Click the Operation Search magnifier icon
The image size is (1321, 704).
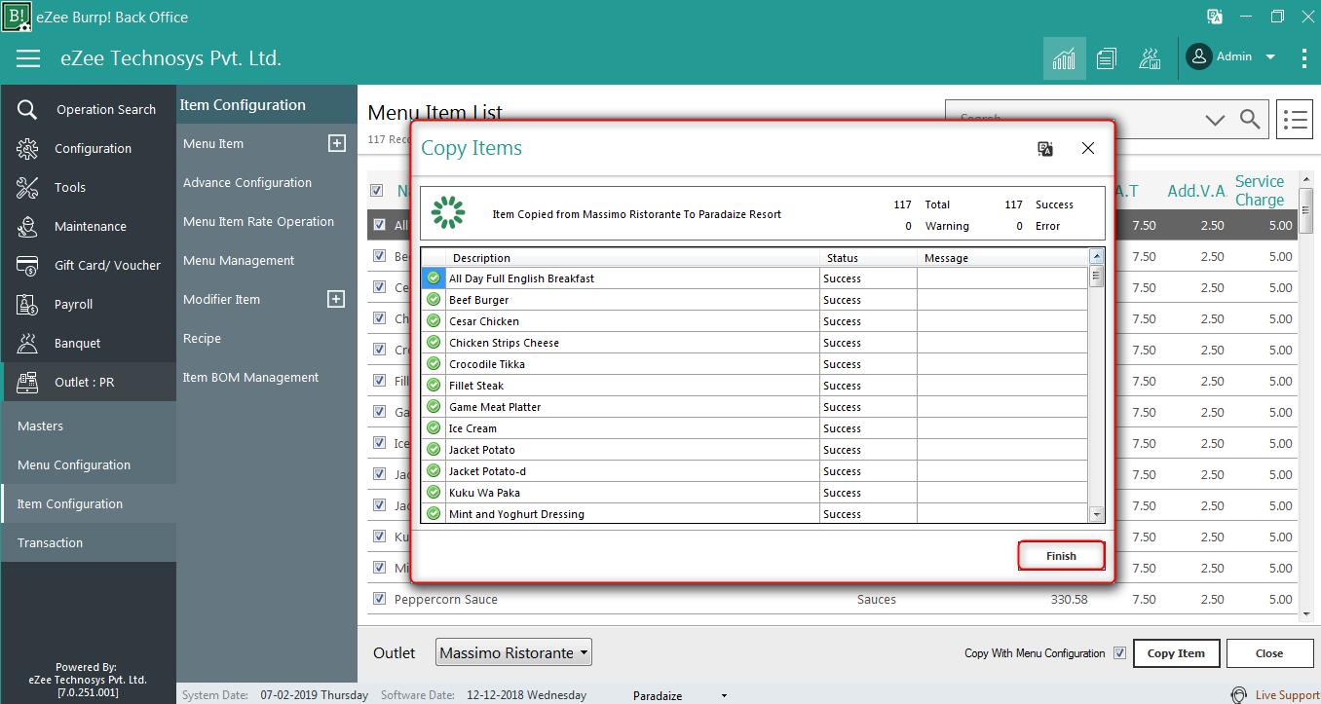[x=27, y=110]
